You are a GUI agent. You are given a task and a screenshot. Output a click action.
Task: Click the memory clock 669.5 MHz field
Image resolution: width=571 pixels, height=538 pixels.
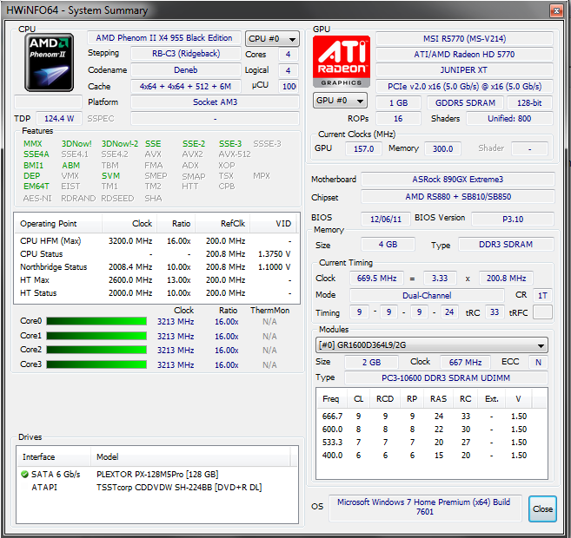(376, 278)
